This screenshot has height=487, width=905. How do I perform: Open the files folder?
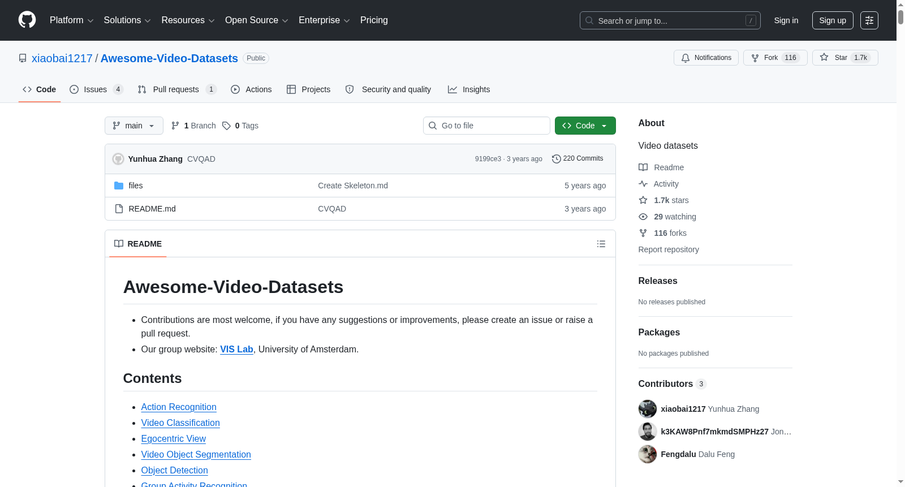[x=136, y=186]
